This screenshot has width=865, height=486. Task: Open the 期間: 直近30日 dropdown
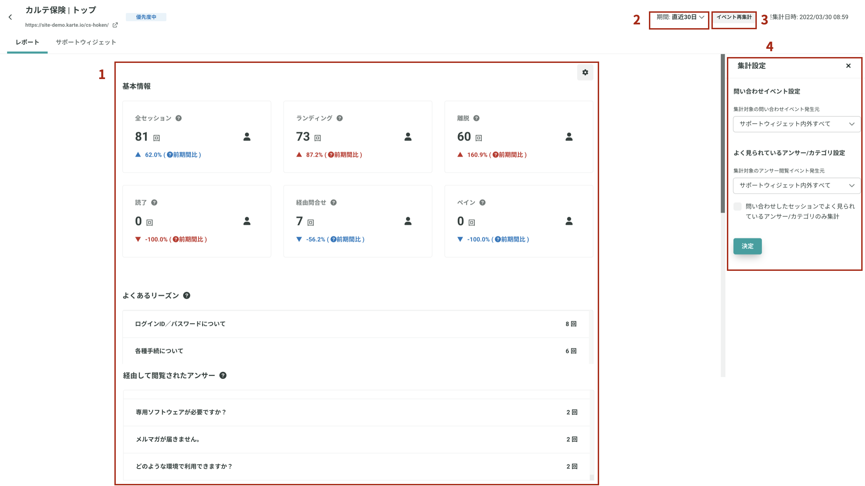click(x=680, y=17)
